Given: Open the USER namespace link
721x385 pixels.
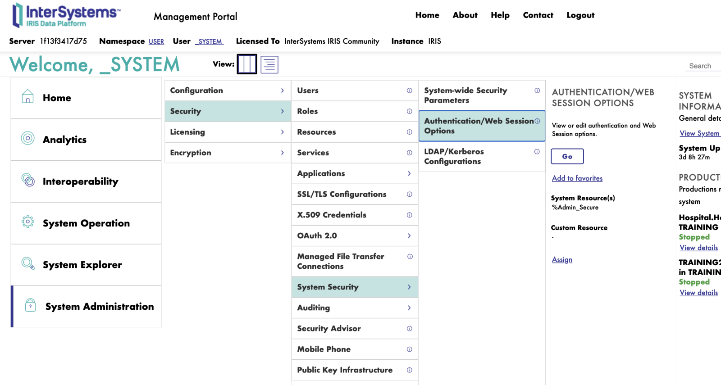Looking at the screenshot, I should [x=156, y=42].
